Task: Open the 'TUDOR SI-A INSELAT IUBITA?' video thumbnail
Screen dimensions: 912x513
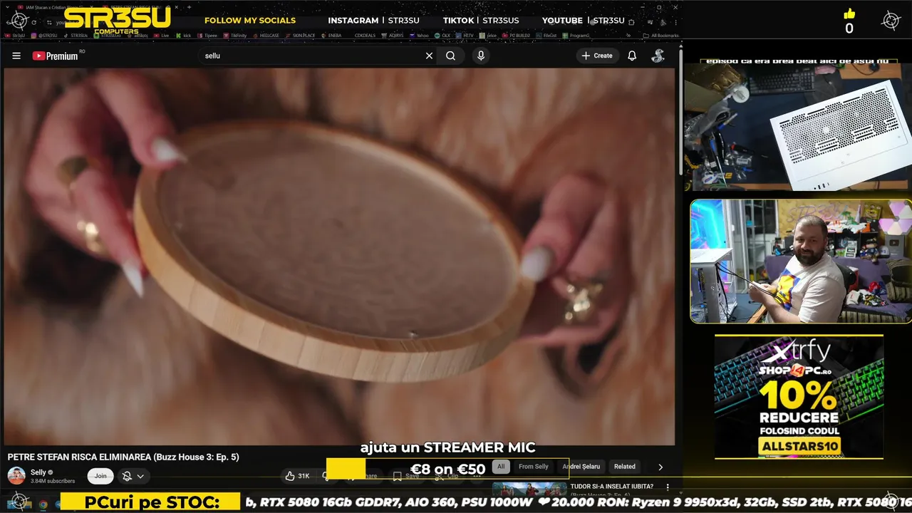Action: (529, 489)
